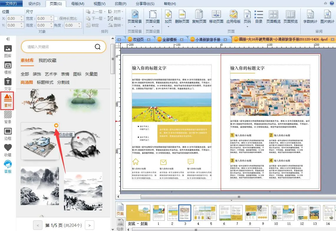Select page 6 thumbnail in page strip
This screenshot has height=231, width=336.
point(225,213)
